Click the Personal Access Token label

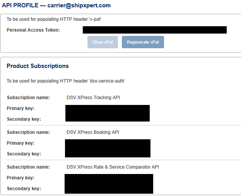pos(33,30)
